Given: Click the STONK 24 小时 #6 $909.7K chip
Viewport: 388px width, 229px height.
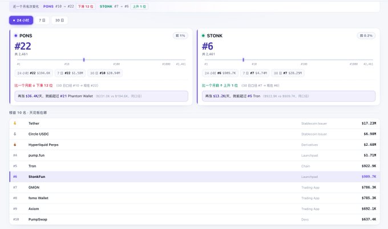Looking at the screenshot, I should (x=220, y=73).
